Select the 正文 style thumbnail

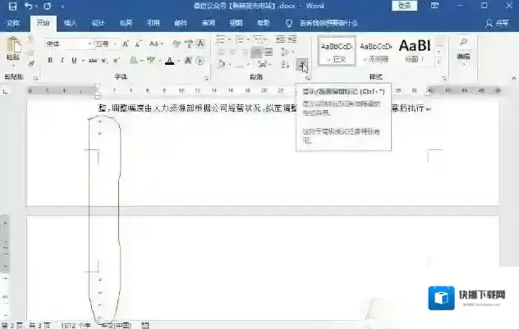coord(337,51)
